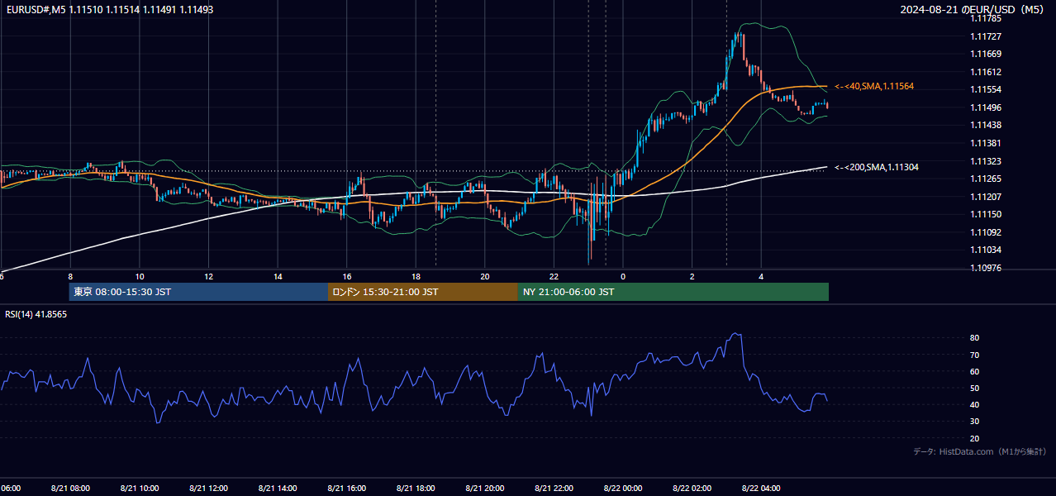
Task: Select the NY 21:00-06:00 JST session bar
Action: [673, 292]
